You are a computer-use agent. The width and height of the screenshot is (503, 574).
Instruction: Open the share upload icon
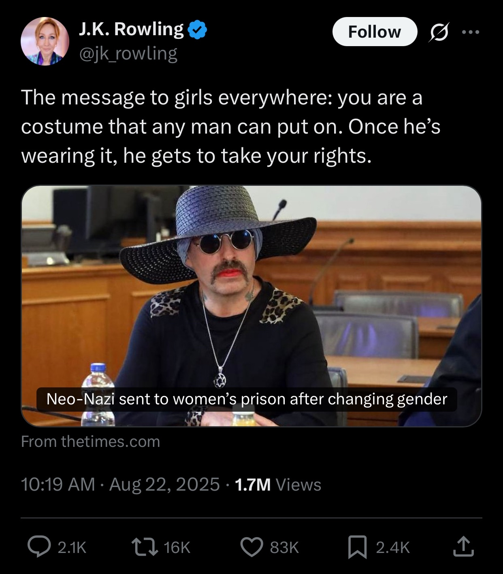point(463,546)
